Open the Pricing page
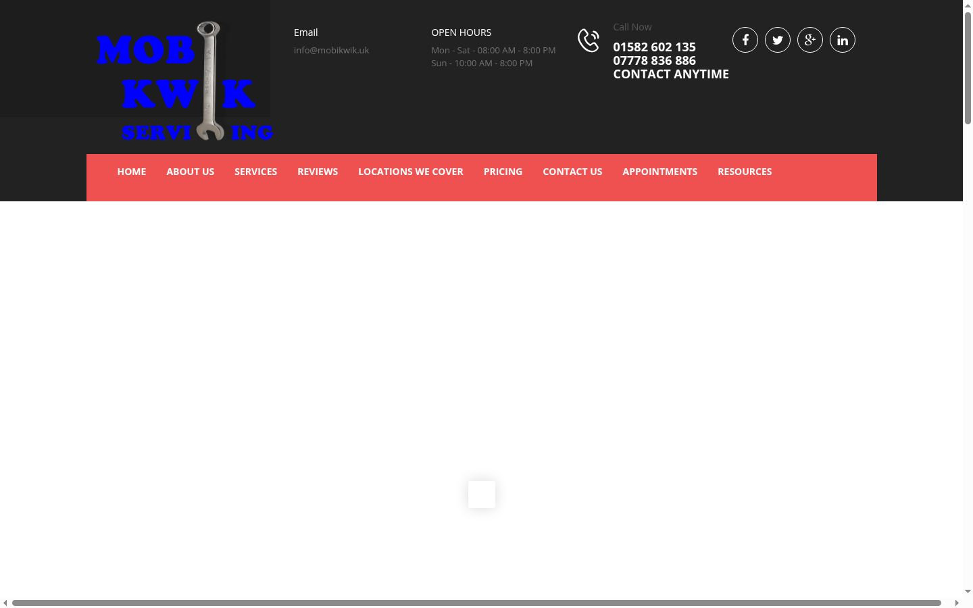 (x=503, y=172)
